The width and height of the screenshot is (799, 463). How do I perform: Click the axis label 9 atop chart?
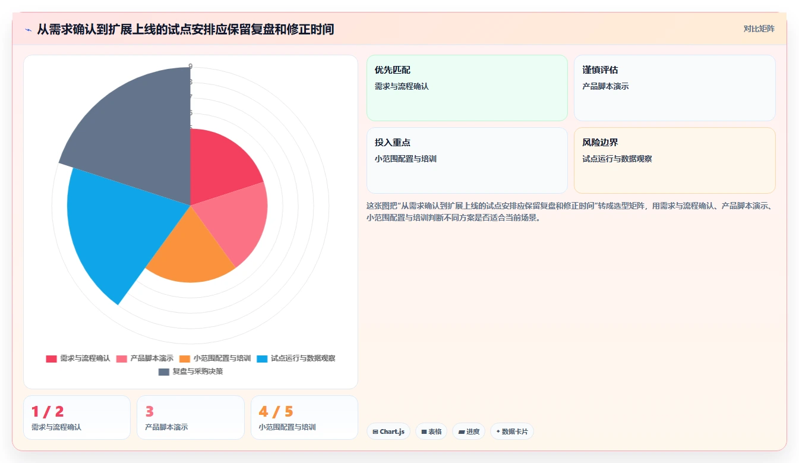[x=191, y=66]
